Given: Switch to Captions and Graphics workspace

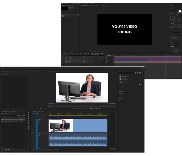Looking at the screenshot, I should [85, 68].
